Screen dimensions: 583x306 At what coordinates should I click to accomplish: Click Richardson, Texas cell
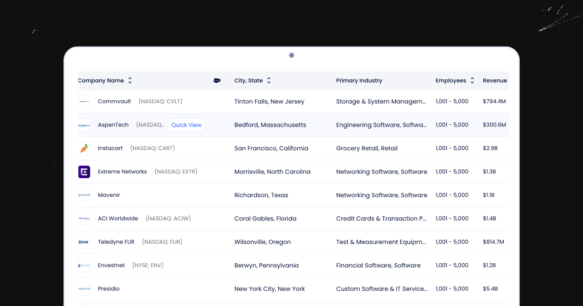(261, 195)
